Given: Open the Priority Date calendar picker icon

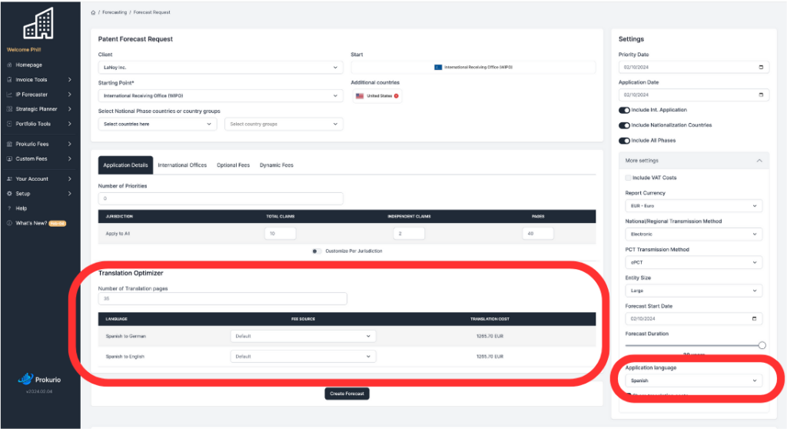Looking at the screenshot, I should tap(761, 67).
